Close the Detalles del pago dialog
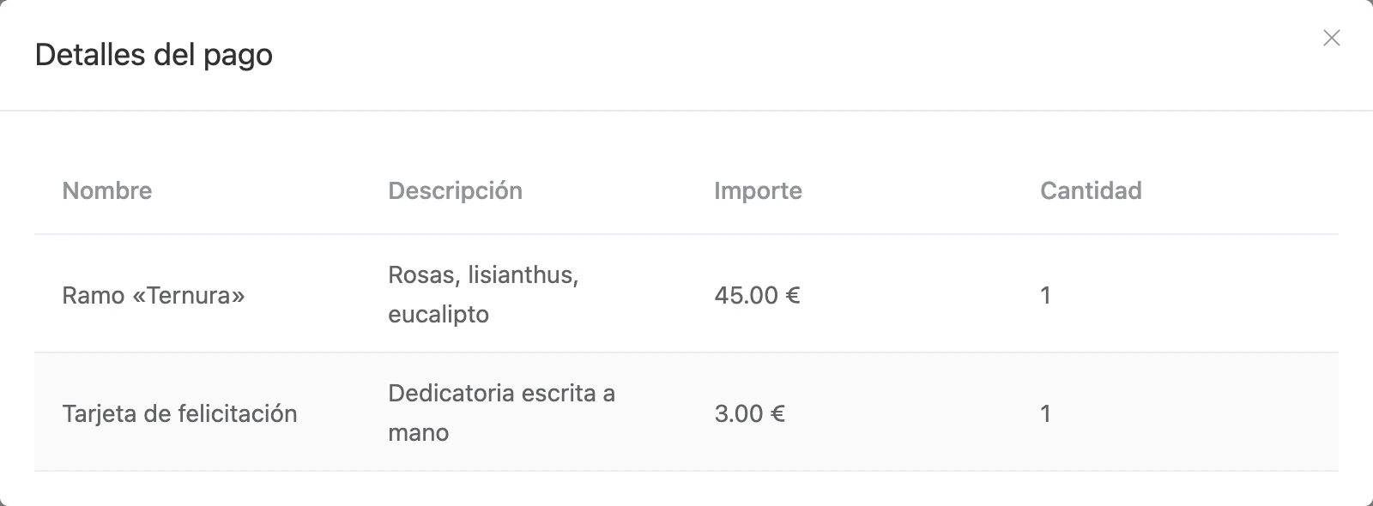Image resolution: width=1373 pixels, height=506 pixels. click(x=1331, y=38)
